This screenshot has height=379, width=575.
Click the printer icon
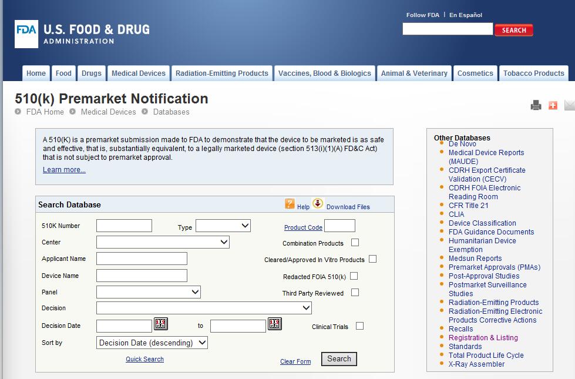pos(536,105)
